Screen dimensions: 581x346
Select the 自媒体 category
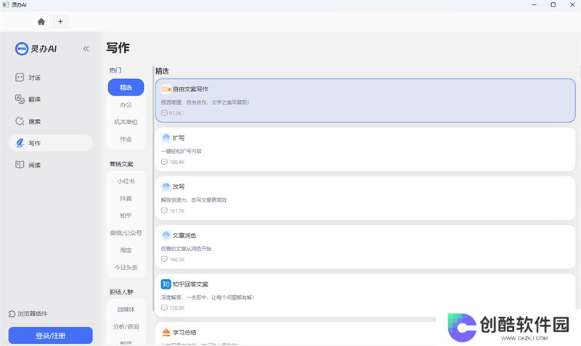pos(126,309)
